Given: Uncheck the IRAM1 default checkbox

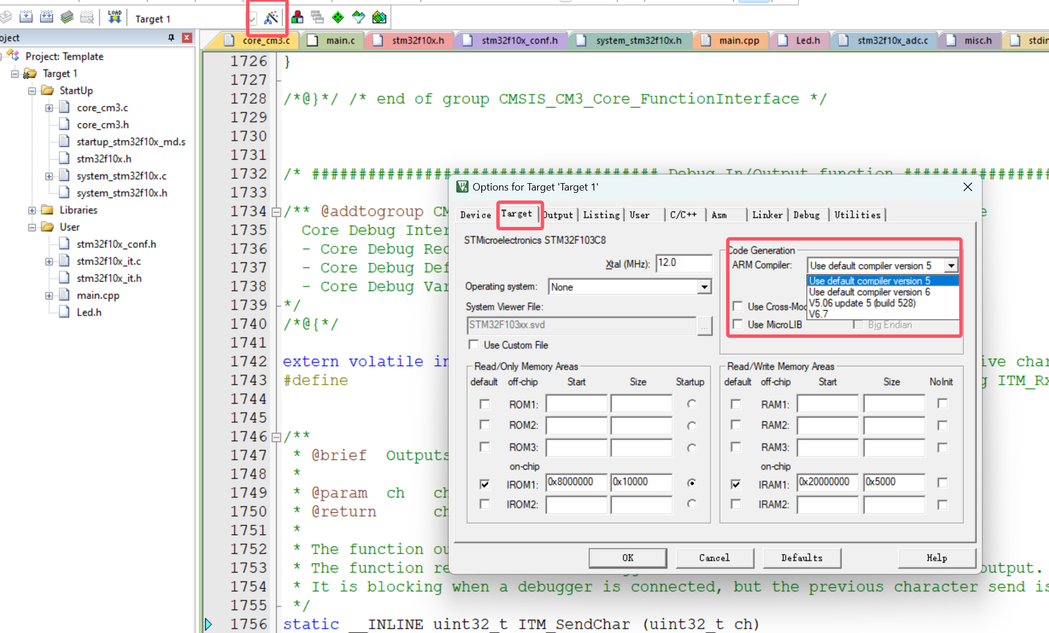Looking at the screenshot, I should pos(736,484).
